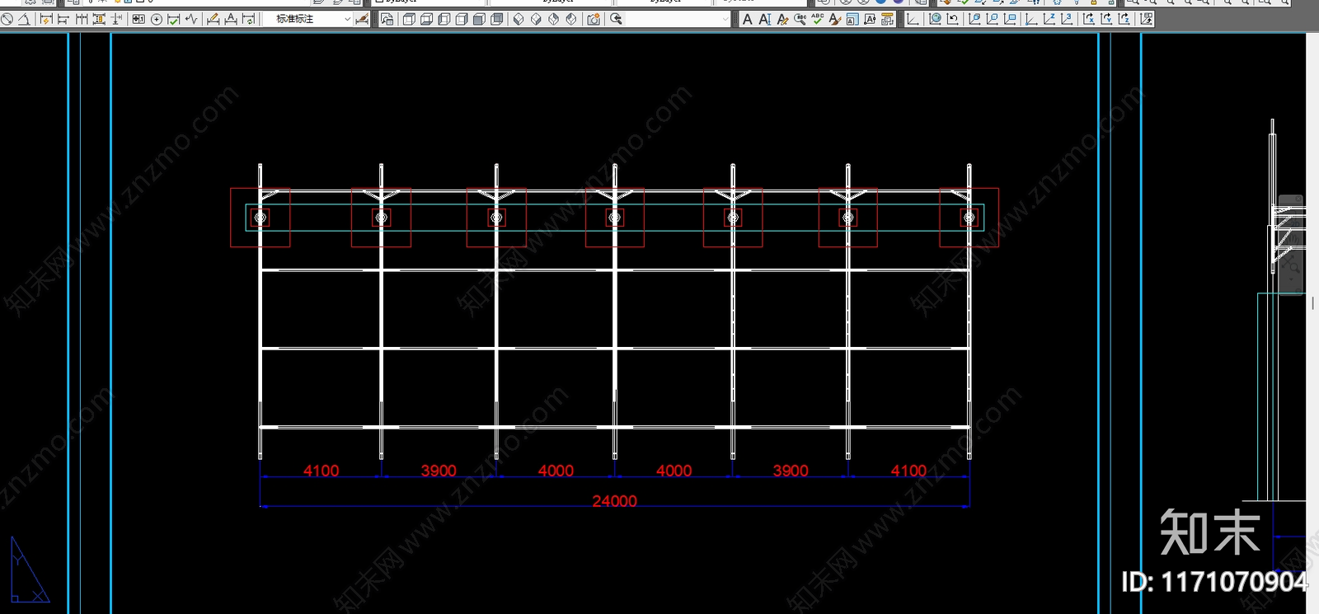Select the Jogged Linear tool

pyautogui.click(x=191, y=19)
